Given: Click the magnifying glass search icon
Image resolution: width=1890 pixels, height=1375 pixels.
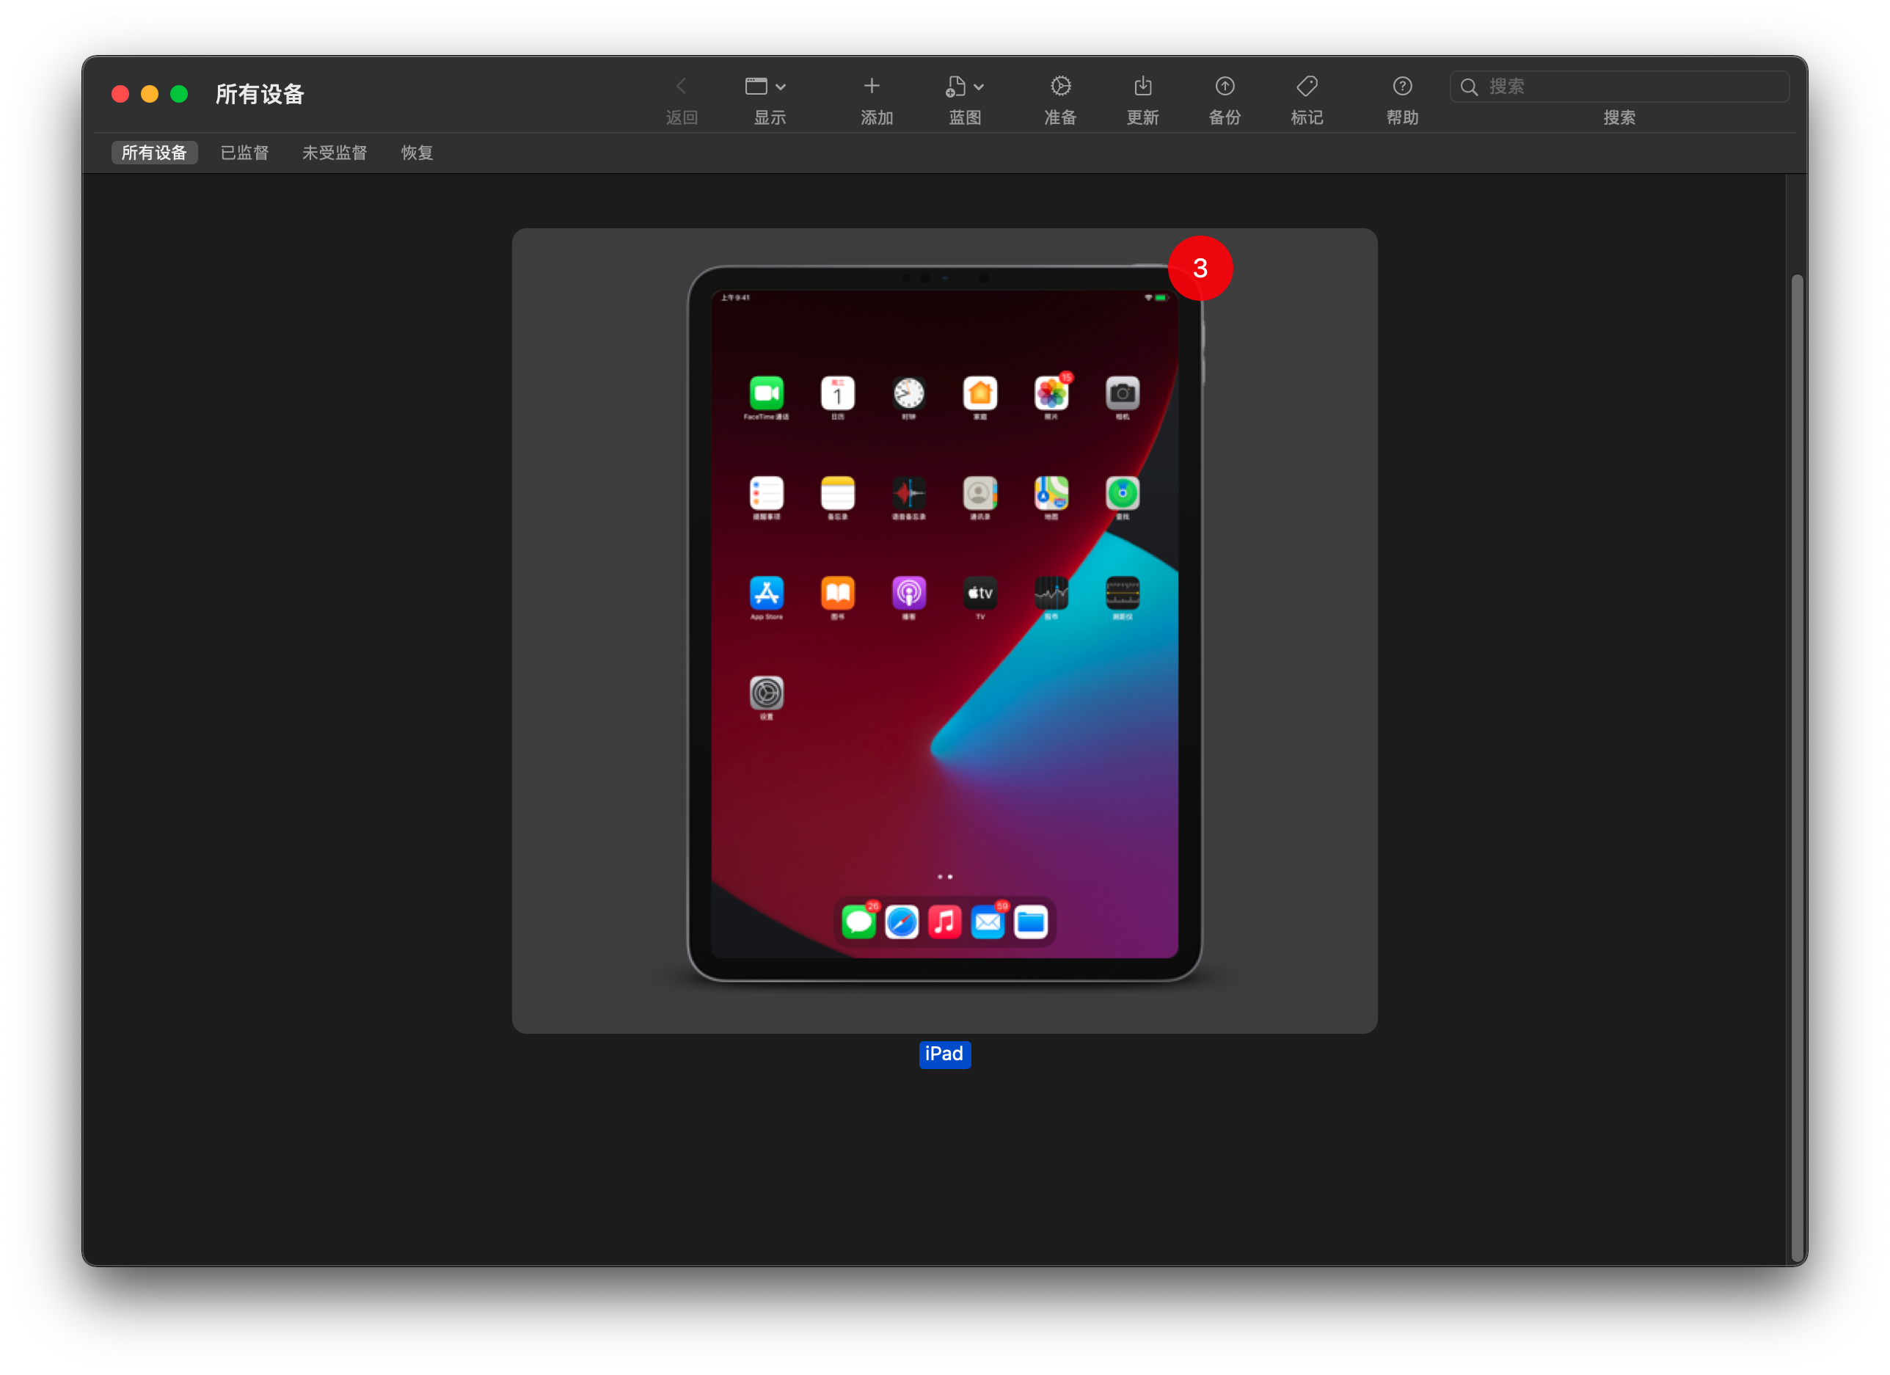Looking at the screenshot, I should click(1469, 87).
